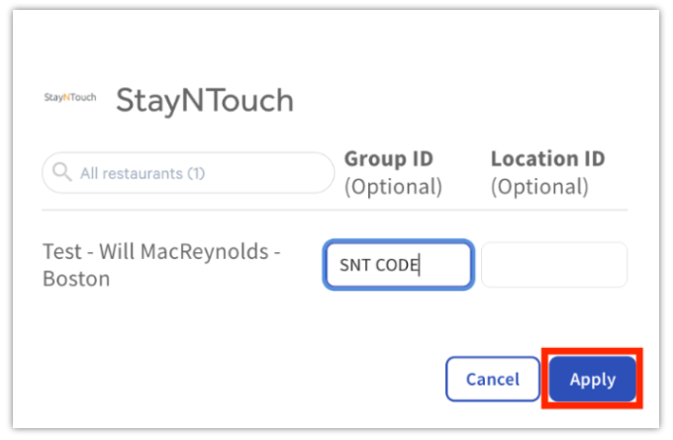
Task: Click the small StayNTouch logo icon
Action: coord(69,98)
